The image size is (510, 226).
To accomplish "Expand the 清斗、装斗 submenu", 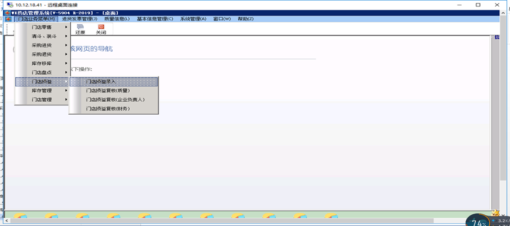I will click(42, 36).
